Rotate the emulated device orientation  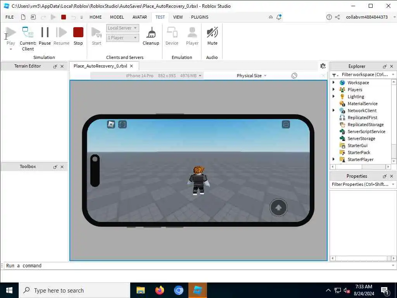click(x=294, y=76)
